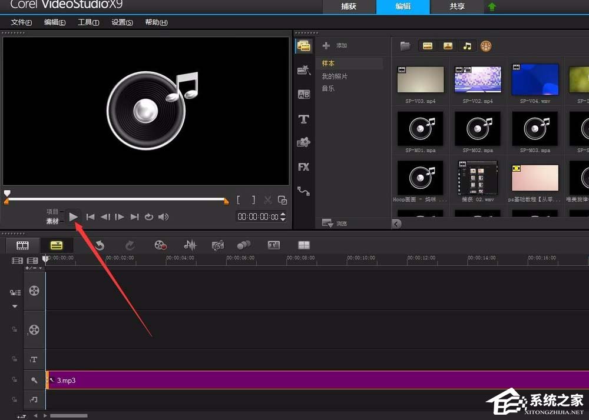This screenshot has width=589, height=420.
Task: Open the 捕获 (Capture) tab
Action: point(349,6)
